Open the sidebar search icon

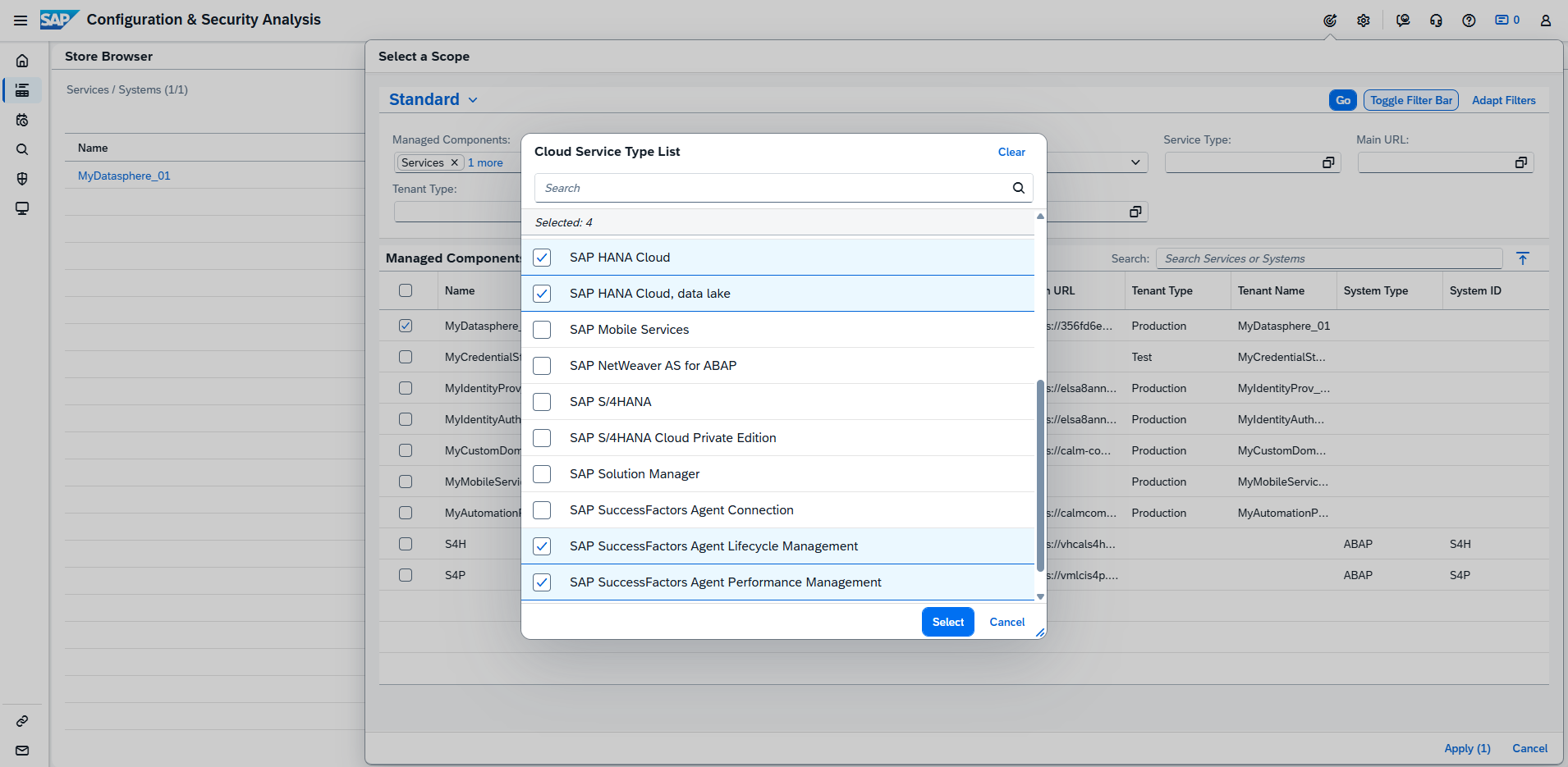point(22,149)
